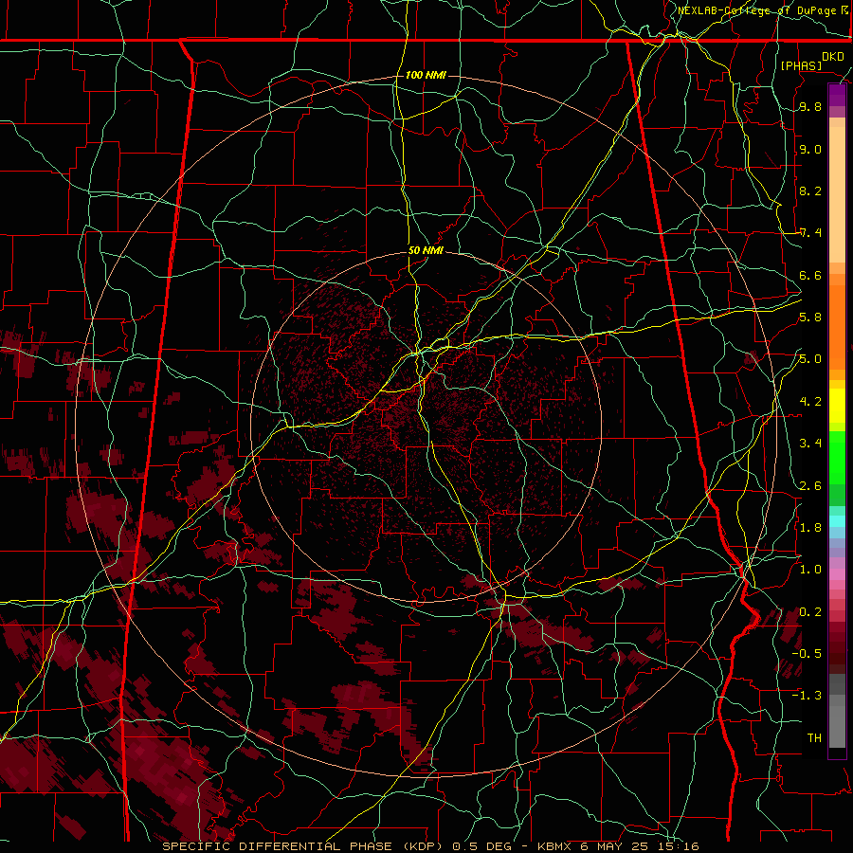The image size is (853, 853).
Task: Click the 50 NMI range ring label
Action: pyautogui.click(x=426, y=250)
